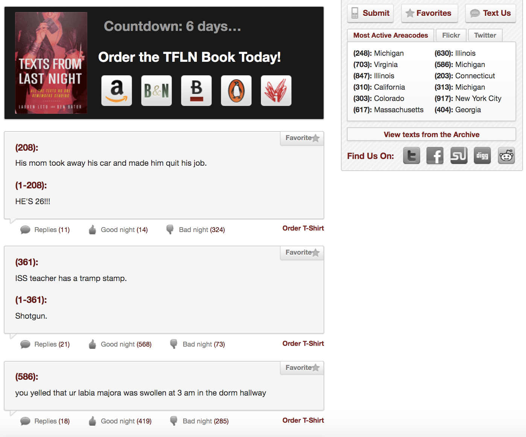Image resolution: width=526 pixels, height=437 pixels.
Task: Select the (847): Illinois areacode
Action: pos(374,76)
